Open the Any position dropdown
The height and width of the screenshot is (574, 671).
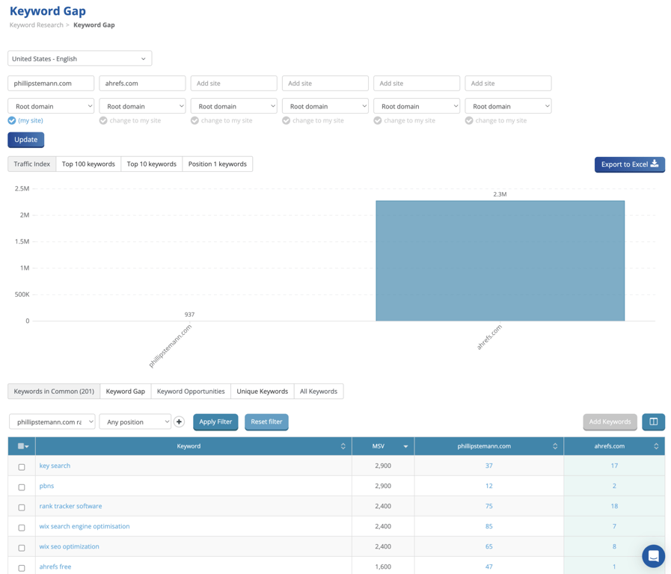(135, 422)
